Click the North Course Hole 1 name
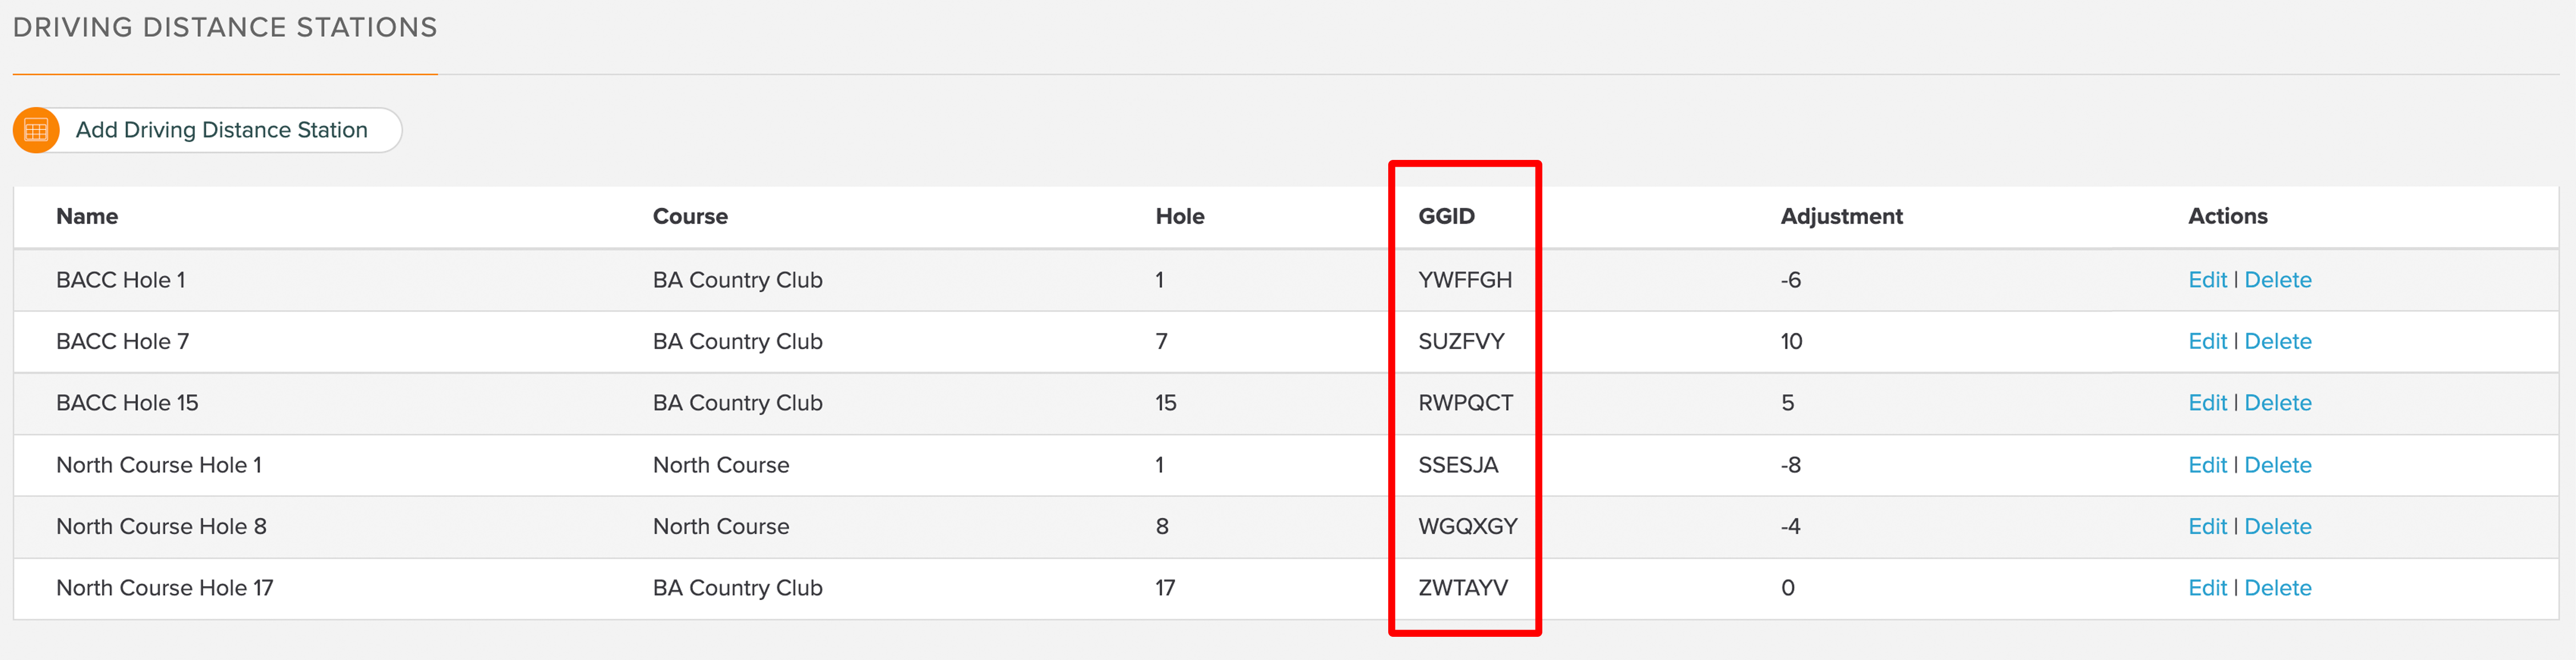The image size is (2576, 660). 159,465
